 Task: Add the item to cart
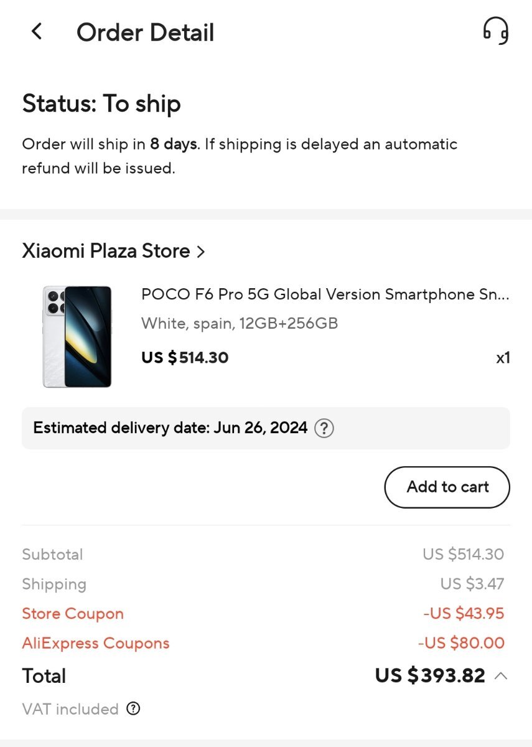coord(447,487)
